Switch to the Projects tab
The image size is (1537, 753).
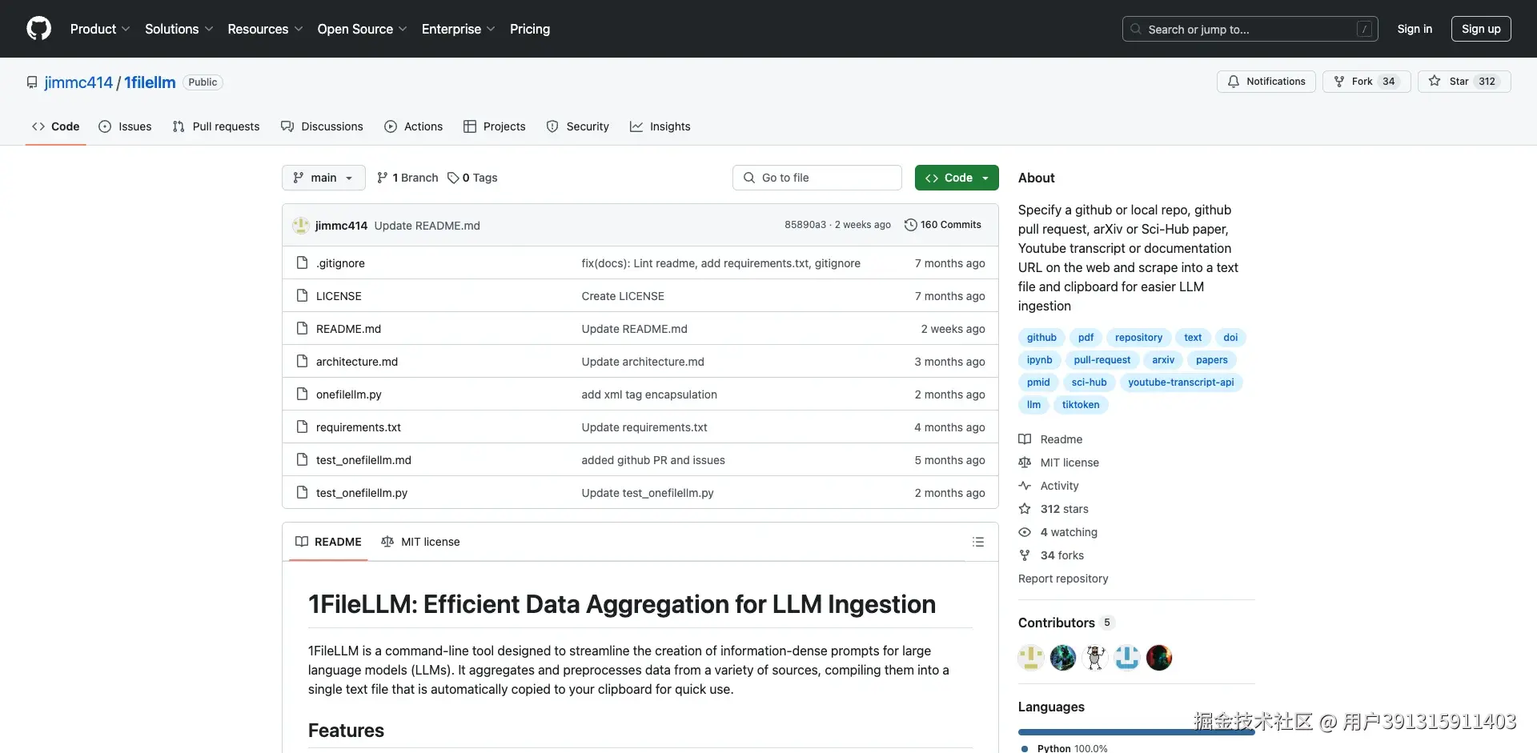click(x=494, y=126)
